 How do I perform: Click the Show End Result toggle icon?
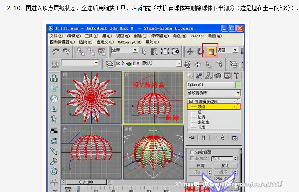click(x=203, y=138)
